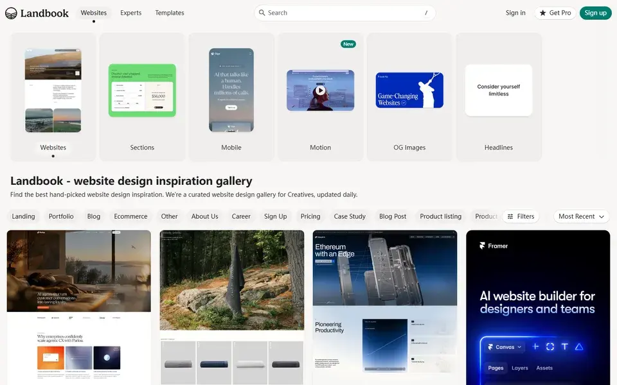617x385 pixels.
Task: Click the New badge on Motion card
Action: 348,44
